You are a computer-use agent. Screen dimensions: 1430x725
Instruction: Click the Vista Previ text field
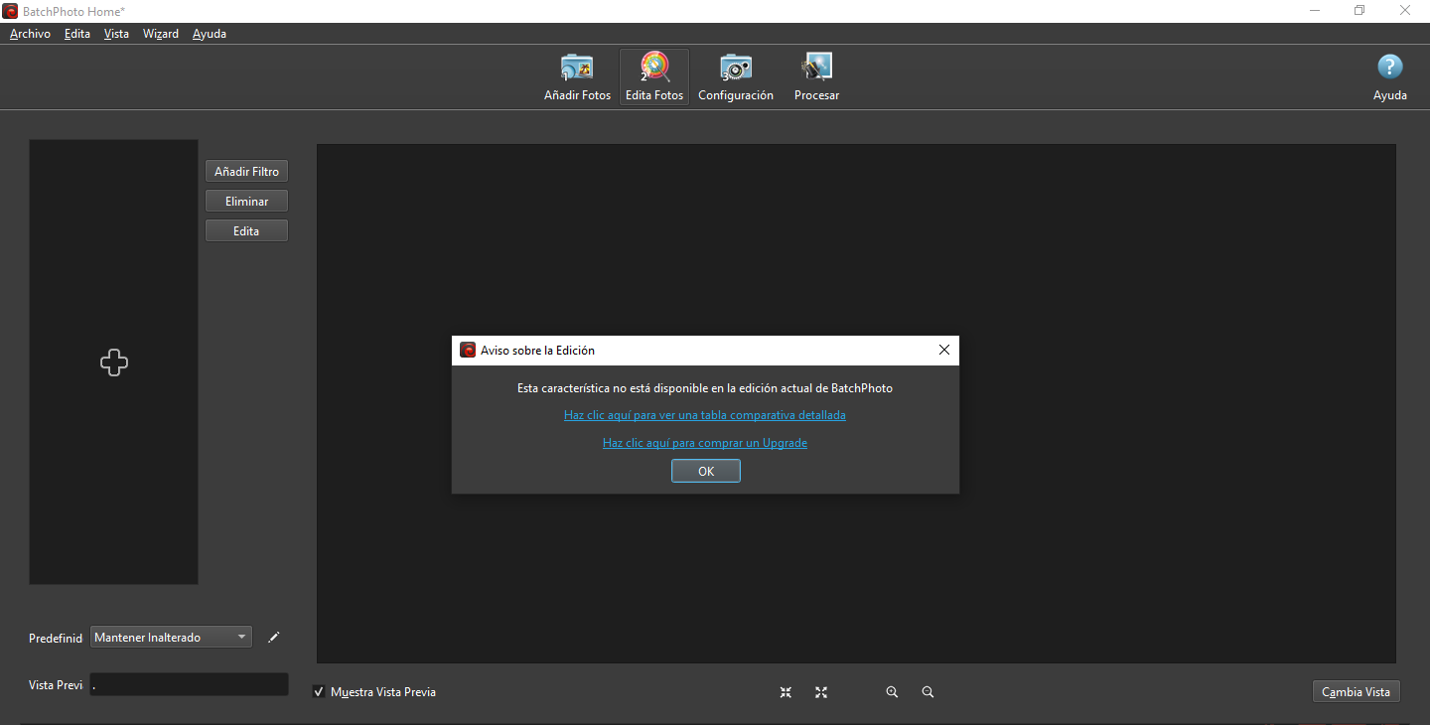click(x=189, y=684)
